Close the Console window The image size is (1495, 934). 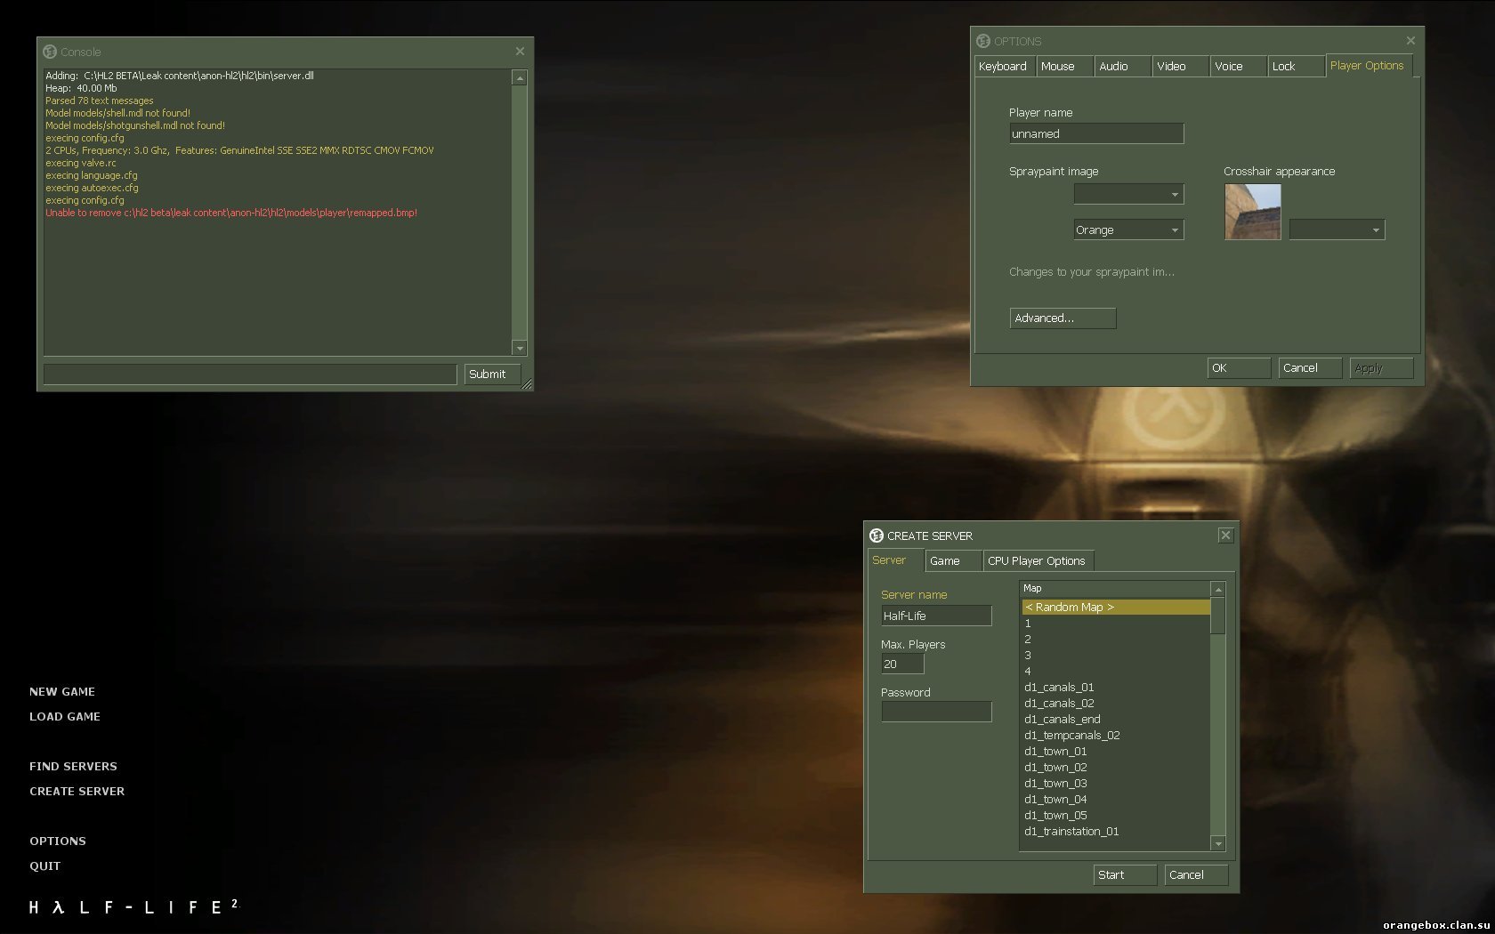tap(520, 52)
